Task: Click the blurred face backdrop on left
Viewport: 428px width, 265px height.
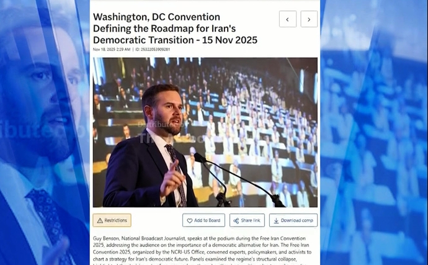Action: point(45,133)
